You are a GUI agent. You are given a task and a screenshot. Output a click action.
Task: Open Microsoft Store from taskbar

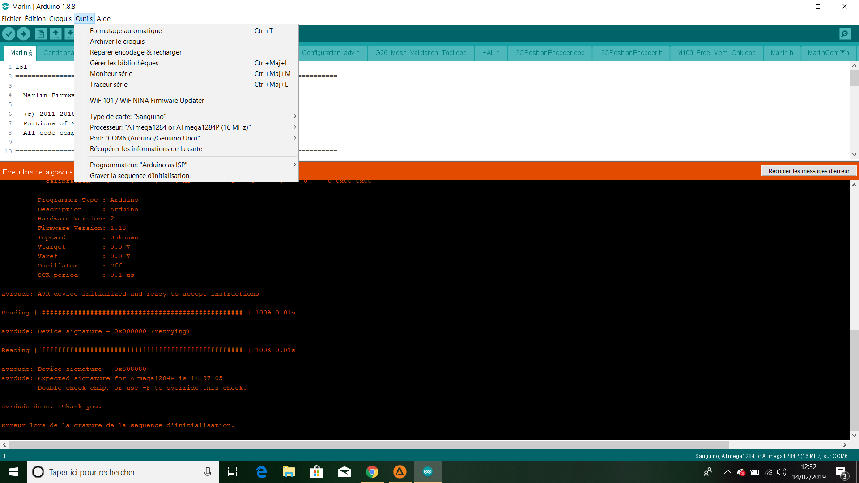pyautogui.click(x=317, y=472)
